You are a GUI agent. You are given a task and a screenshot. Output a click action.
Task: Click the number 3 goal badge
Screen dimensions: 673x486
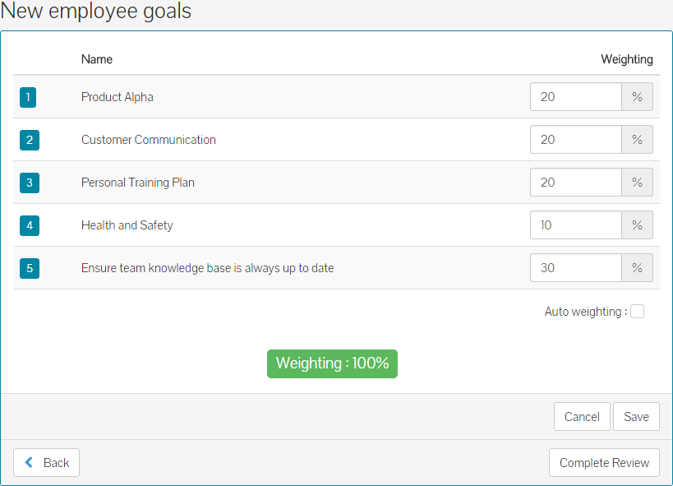pos(29,183)
